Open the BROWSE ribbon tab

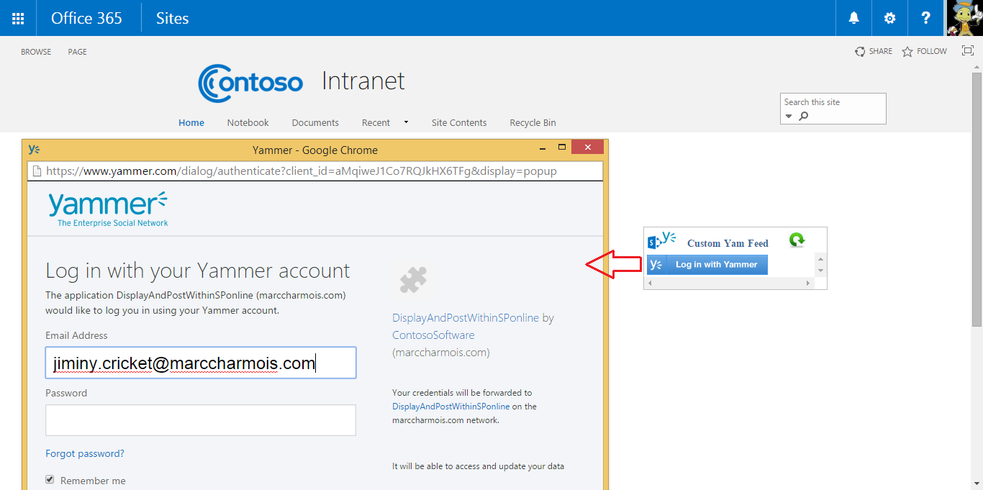click(36, 52)
